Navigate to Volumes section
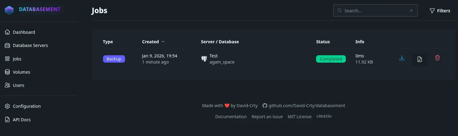The width and height of the screenshot is (458, 136). (x=21, y=72)
